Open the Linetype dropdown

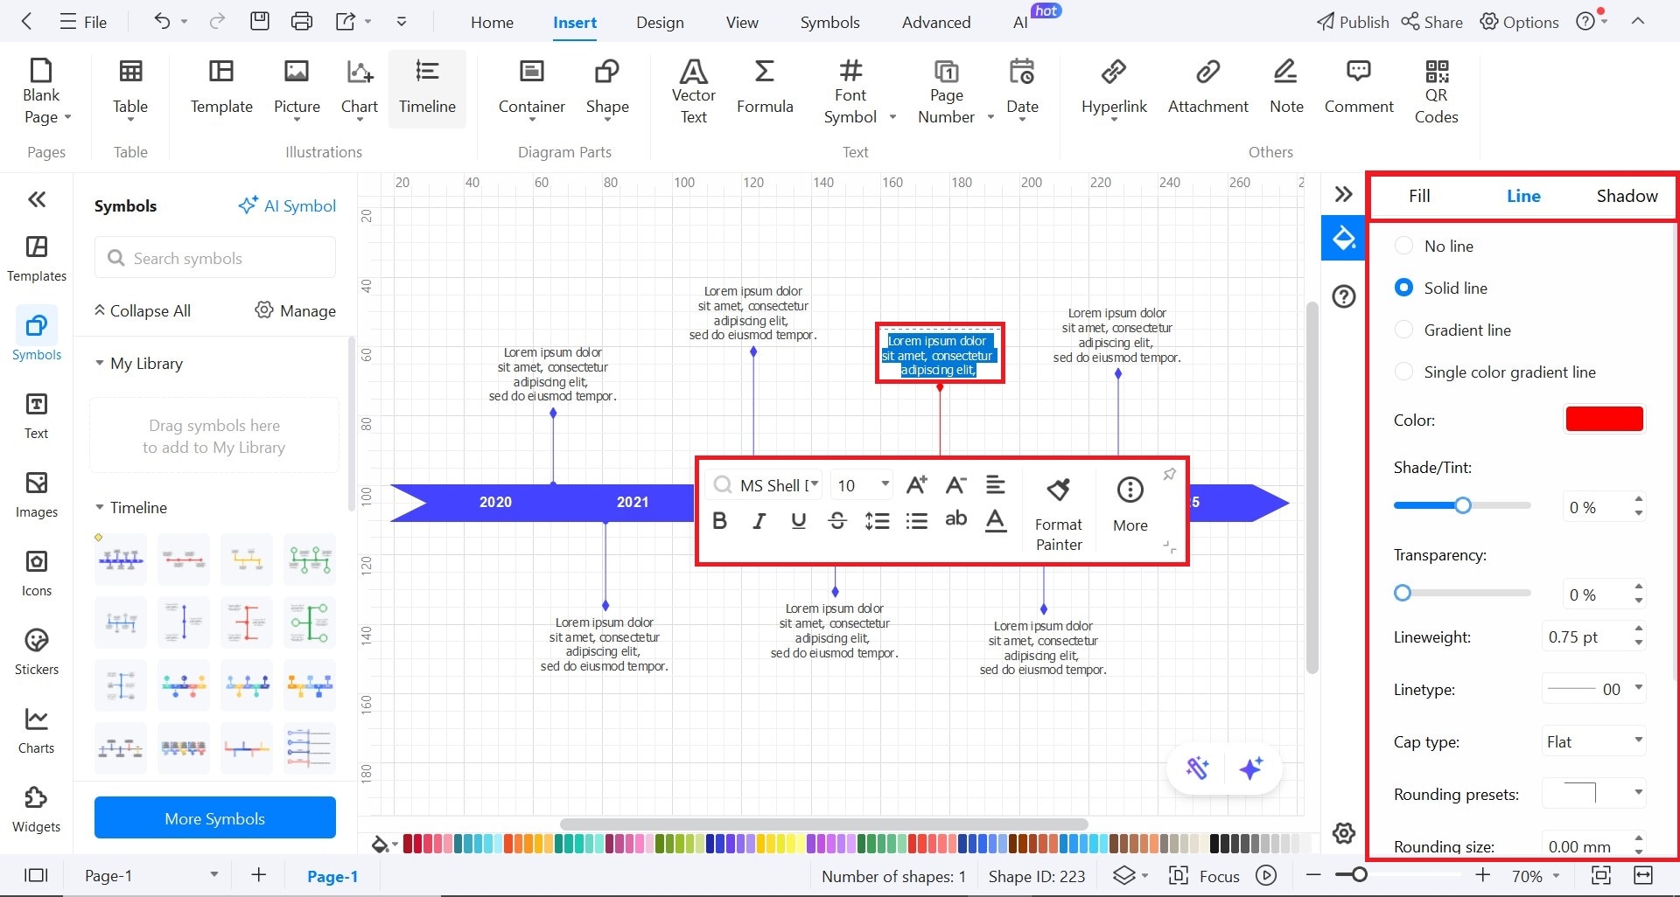click(x=1594, y=689)
